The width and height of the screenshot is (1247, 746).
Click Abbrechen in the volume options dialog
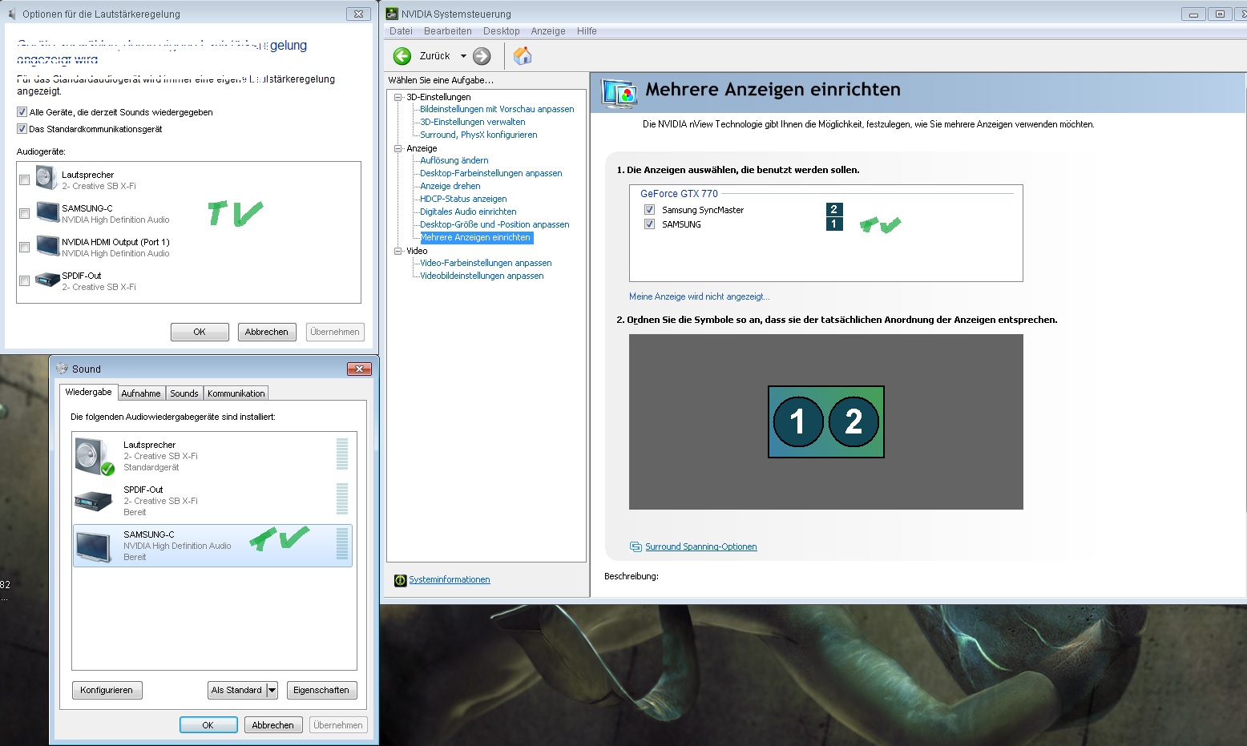click(x=267, y=332)
